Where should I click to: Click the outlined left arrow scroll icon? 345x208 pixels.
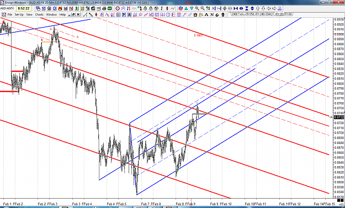[x=269, y=8]
